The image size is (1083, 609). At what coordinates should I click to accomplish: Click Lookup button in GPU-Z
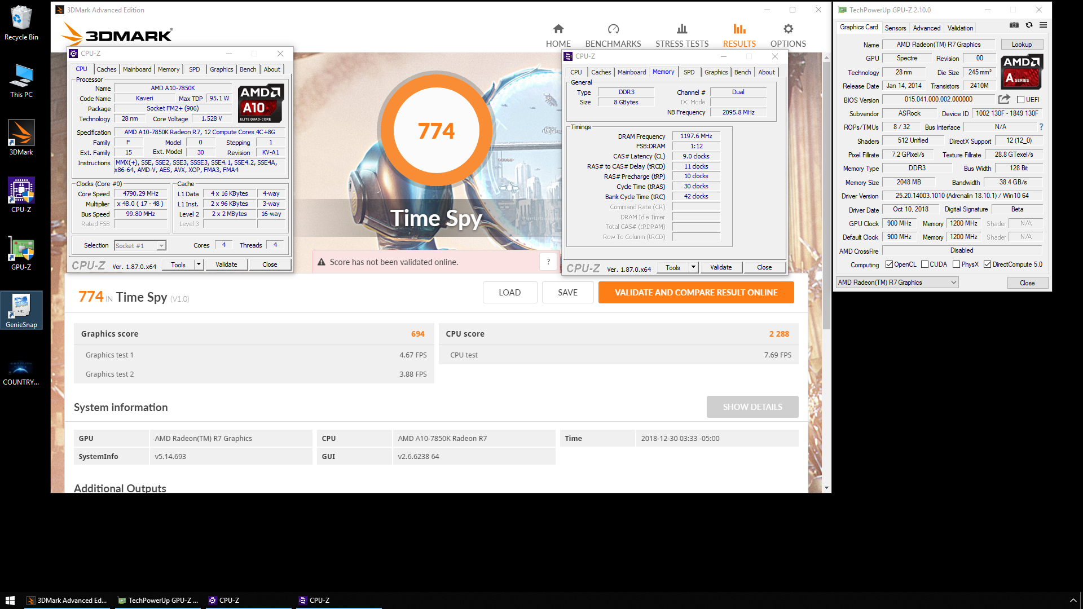pyautogui.click(x=1022, y=45)
